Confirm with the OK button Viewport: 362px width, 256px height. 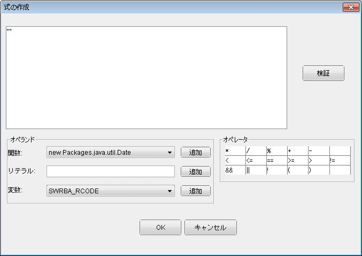tap(160, 227)
